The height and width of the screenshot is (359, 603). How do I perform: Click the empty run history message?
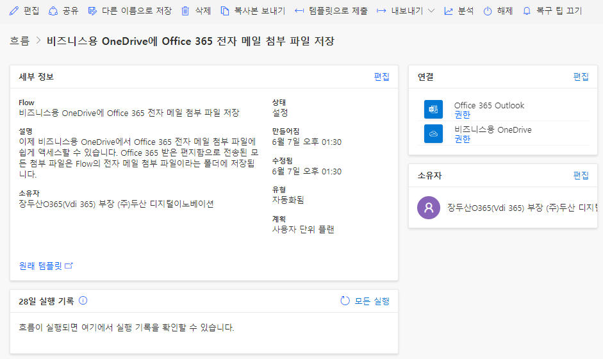pos(126,328)
